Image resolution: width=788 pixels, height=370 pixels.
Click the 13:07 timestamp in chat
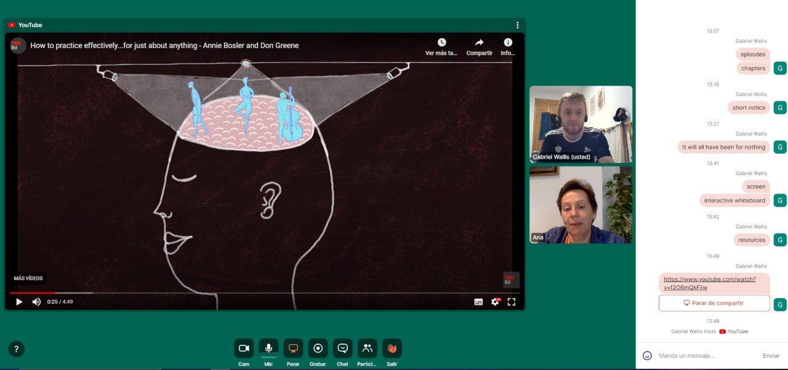pyautogui.click(x=713, y=31)
